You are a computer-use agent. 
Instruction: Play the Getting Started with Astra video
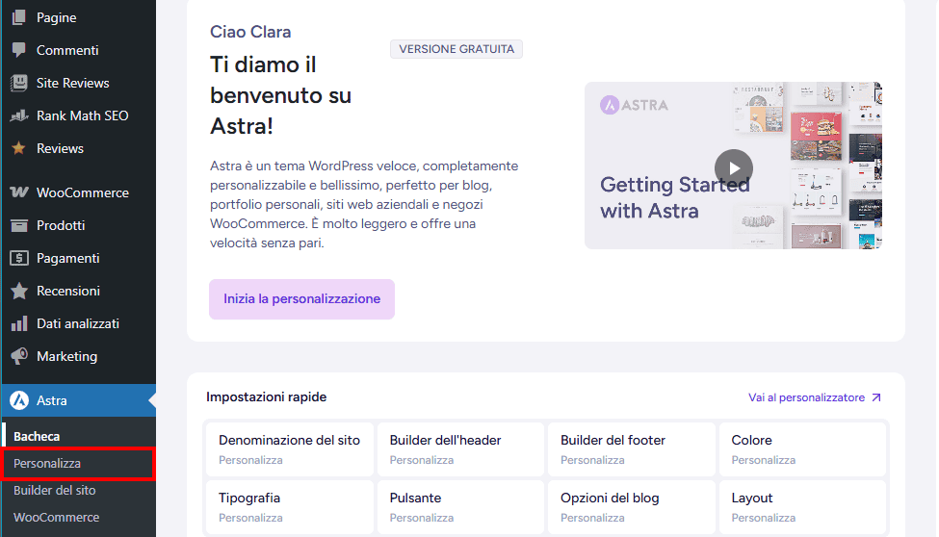pyautogui.click(x=733, y=168)
